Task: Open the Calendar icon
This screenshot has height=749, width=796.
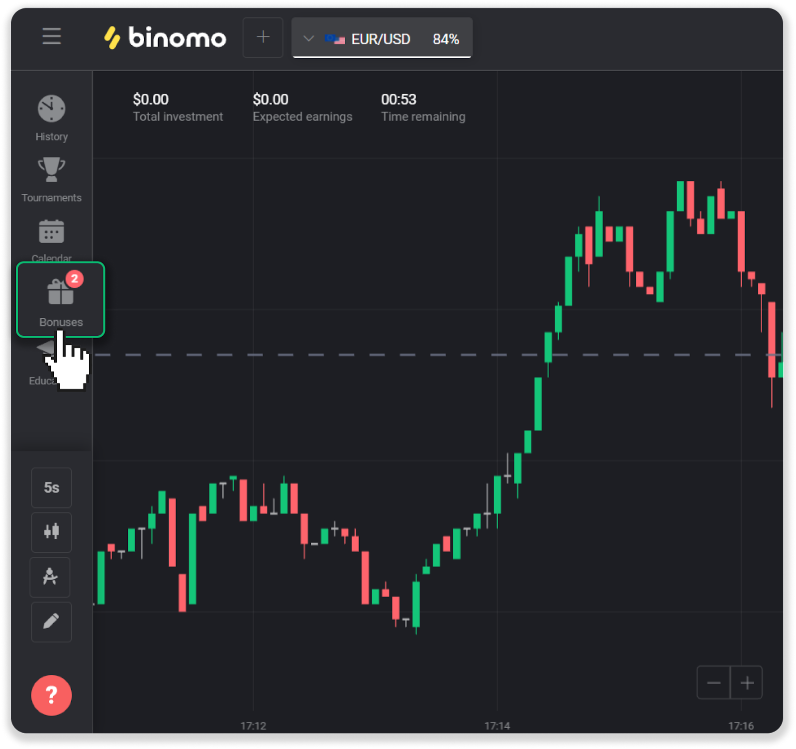Action: coord(51,232)
